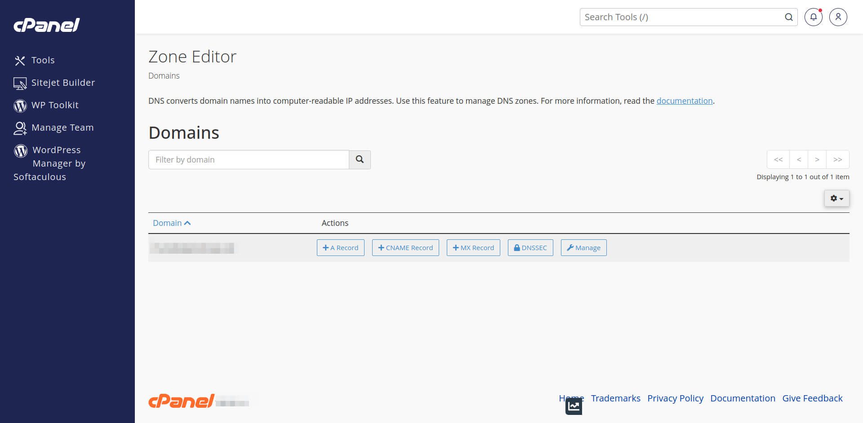Open the Give Feedback footer link
The height and width of the screenshot is (423, 863).
pos(812,398)
